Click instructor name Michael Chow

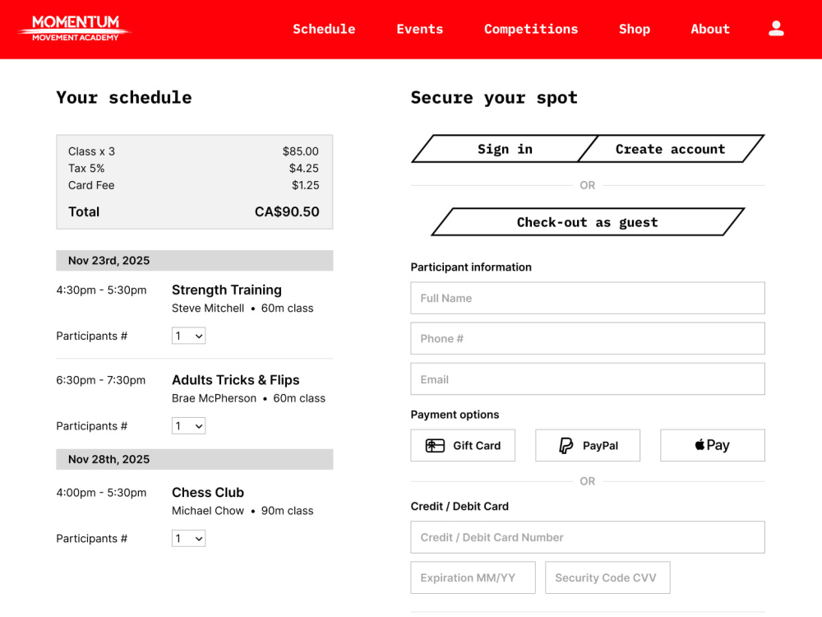208,511
